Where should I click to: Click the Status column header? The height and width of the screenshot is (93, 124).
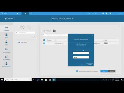point(49,40)
